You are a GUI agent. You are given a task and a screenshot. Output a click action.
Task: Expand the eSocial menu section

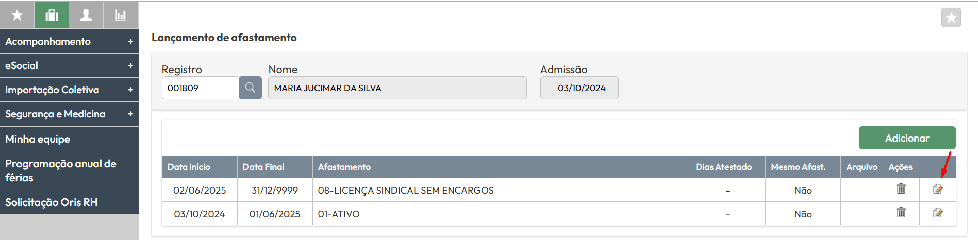pyautogui.click(x=69, y=65)
